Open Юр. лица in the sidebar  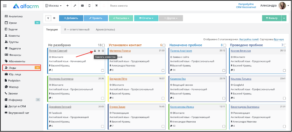tap(15, 74)
